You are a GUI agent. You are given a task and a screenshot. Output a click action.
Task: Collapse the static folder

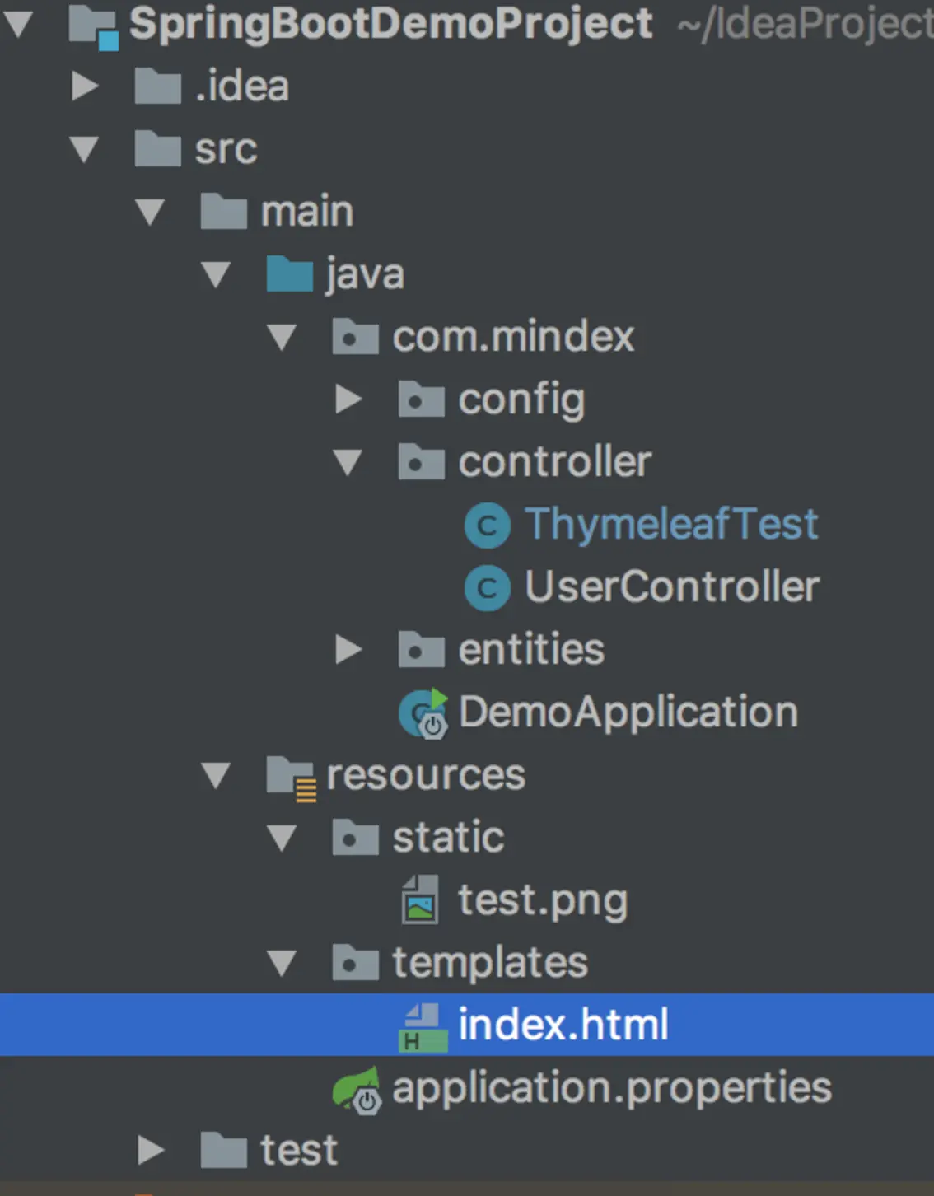click(282, 838)
